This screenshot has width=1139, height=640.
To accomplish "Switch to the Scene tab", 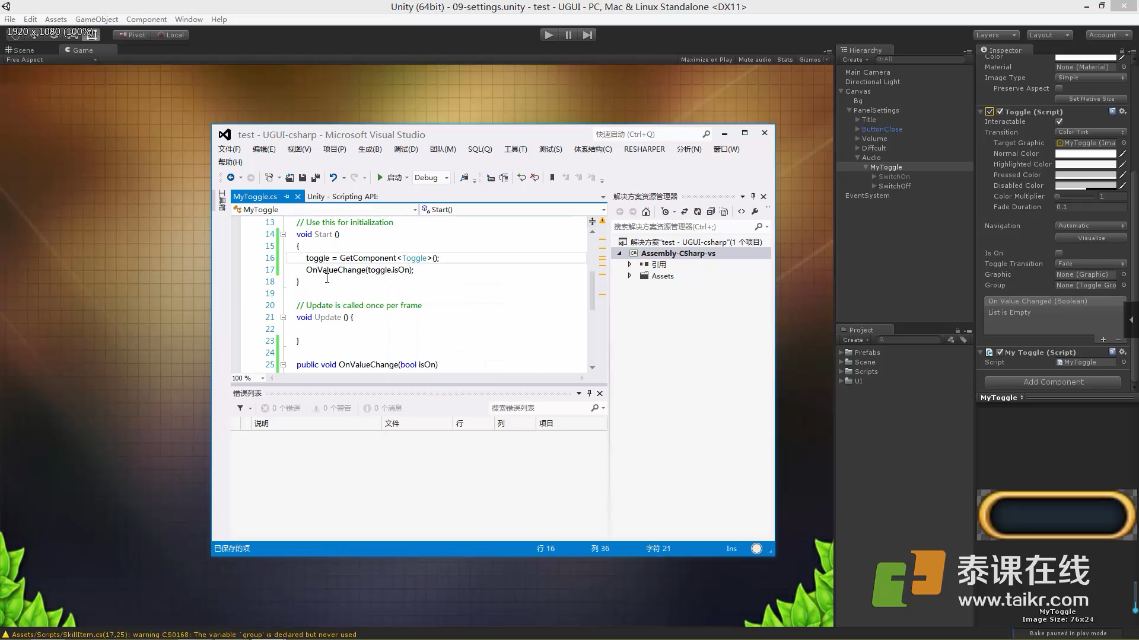I will click(x=20, y=50).
